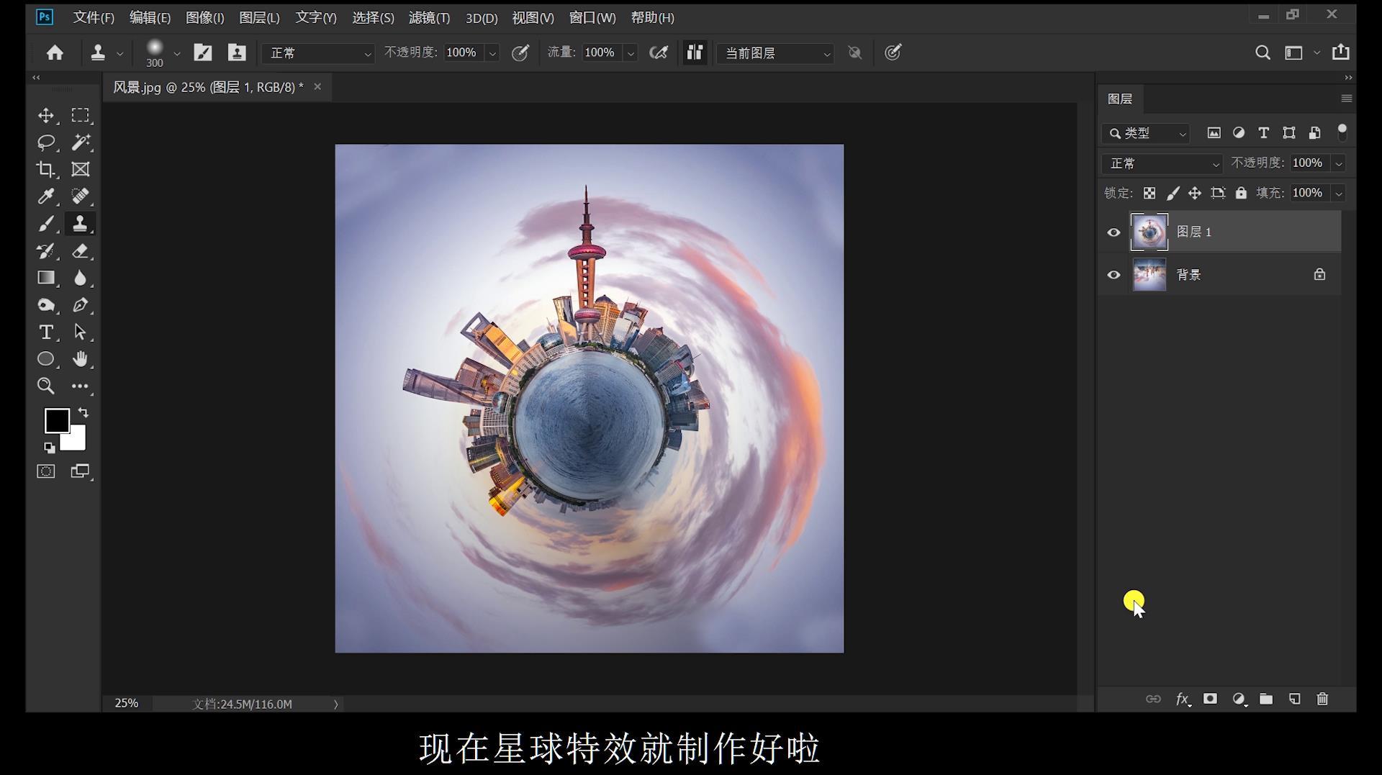Create a new layer group
This screenshot has height=775, width=1382.
click(x=1266, y=699)
